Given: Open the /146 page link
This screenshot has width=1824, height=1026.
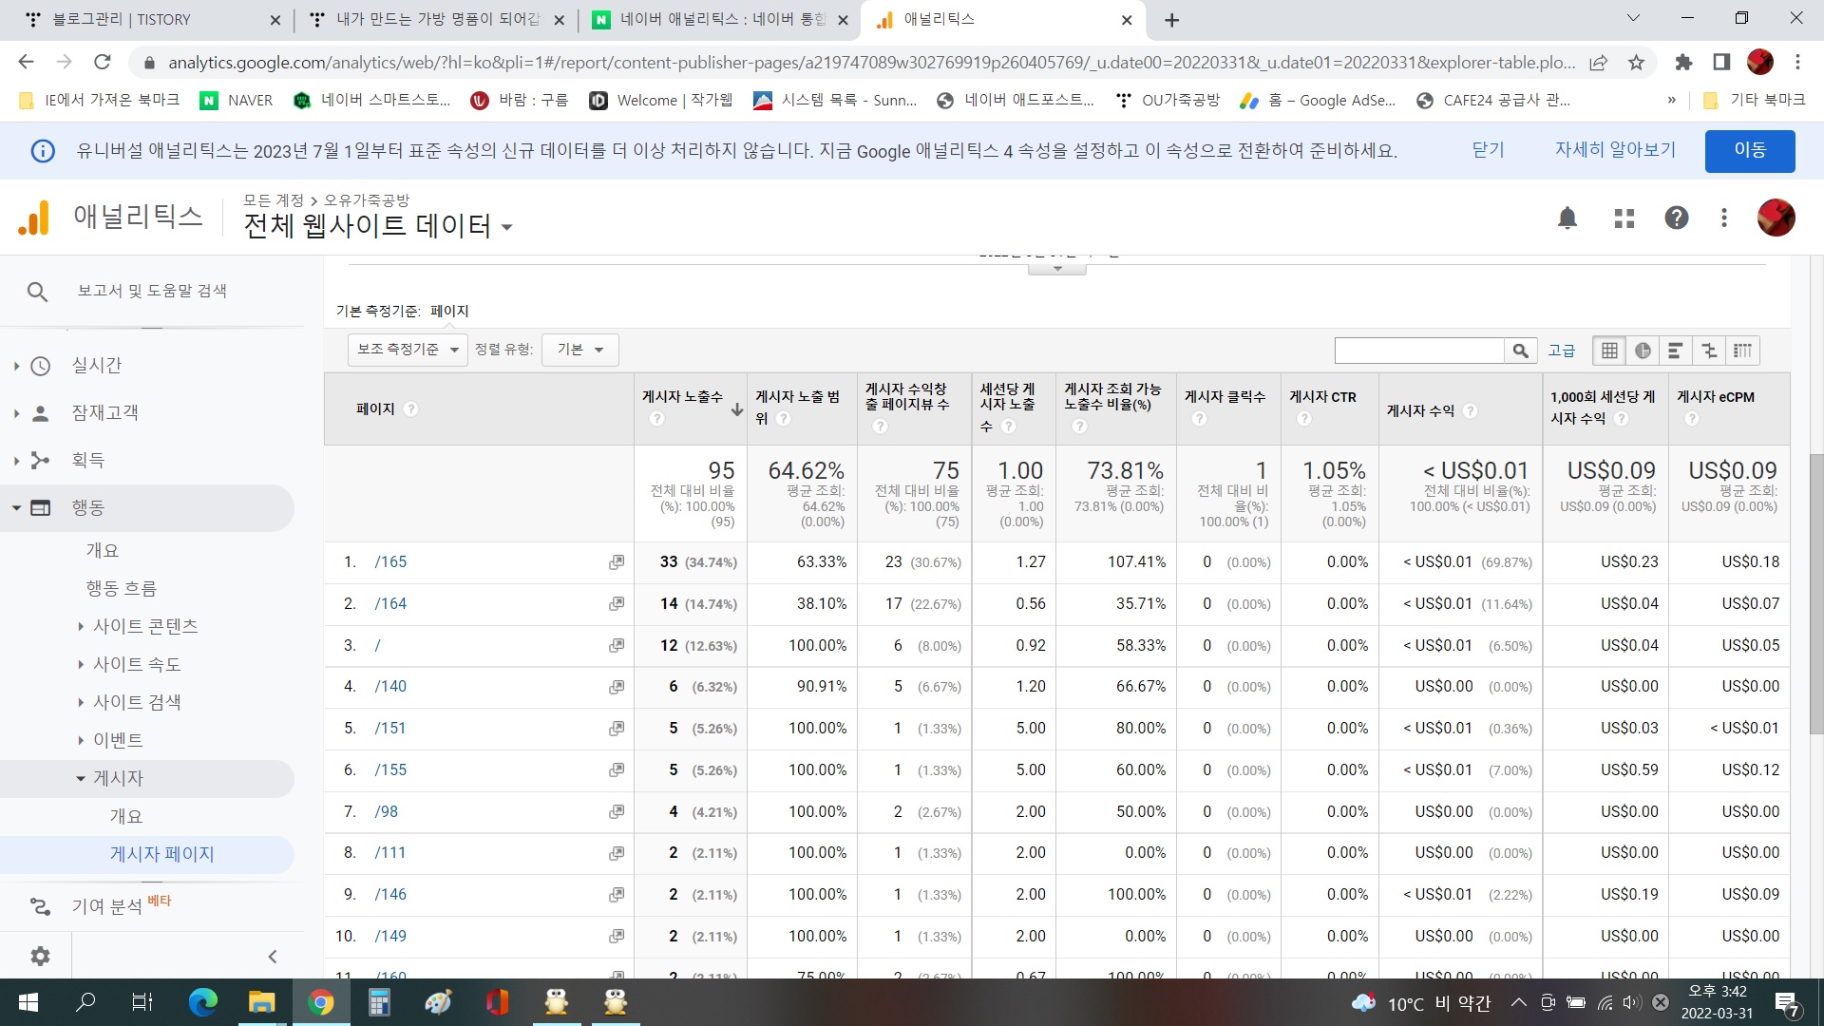Looking at the screenshot, I should 390,895.
